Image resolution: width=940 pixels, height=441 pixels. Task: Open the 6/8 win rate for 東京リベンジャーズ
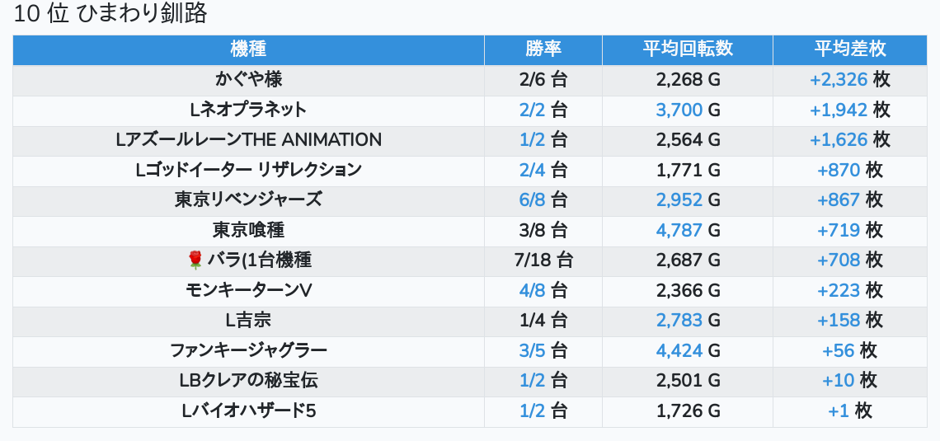point(532,199)
